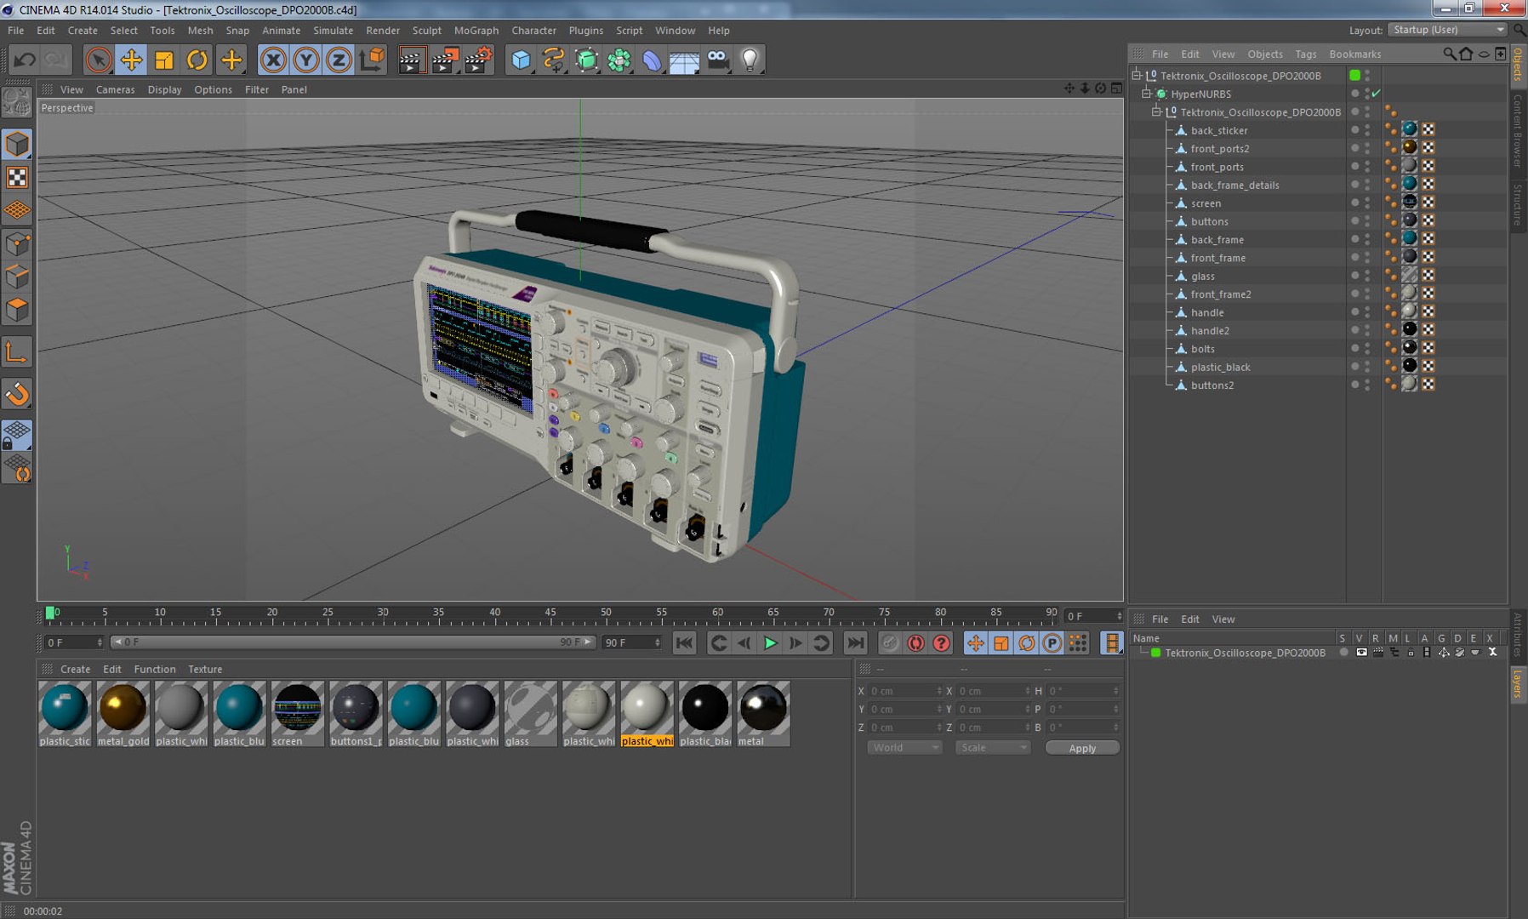Click the Undo arrow icon
Screen dimensions: 1528x919
point(25,60)
